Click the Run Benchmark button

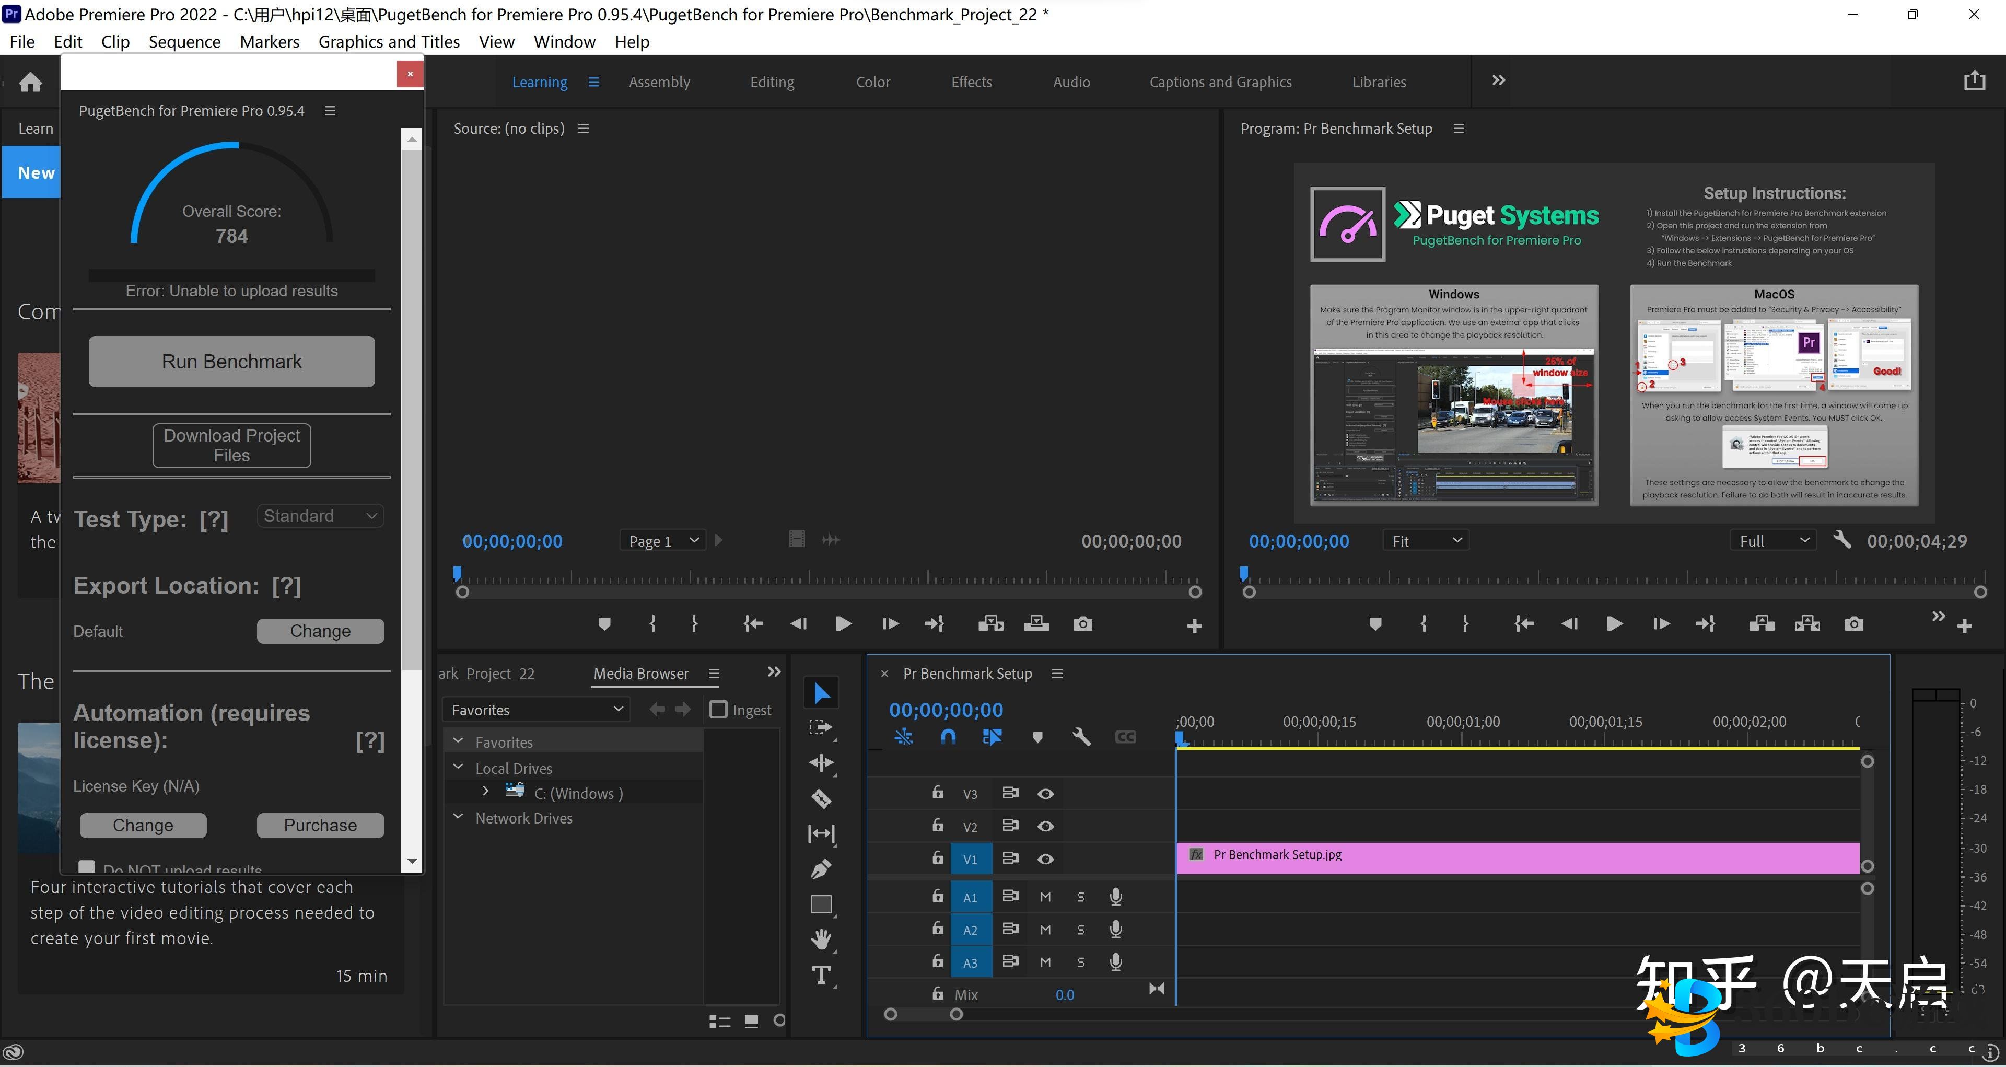(x=231, y=362)
